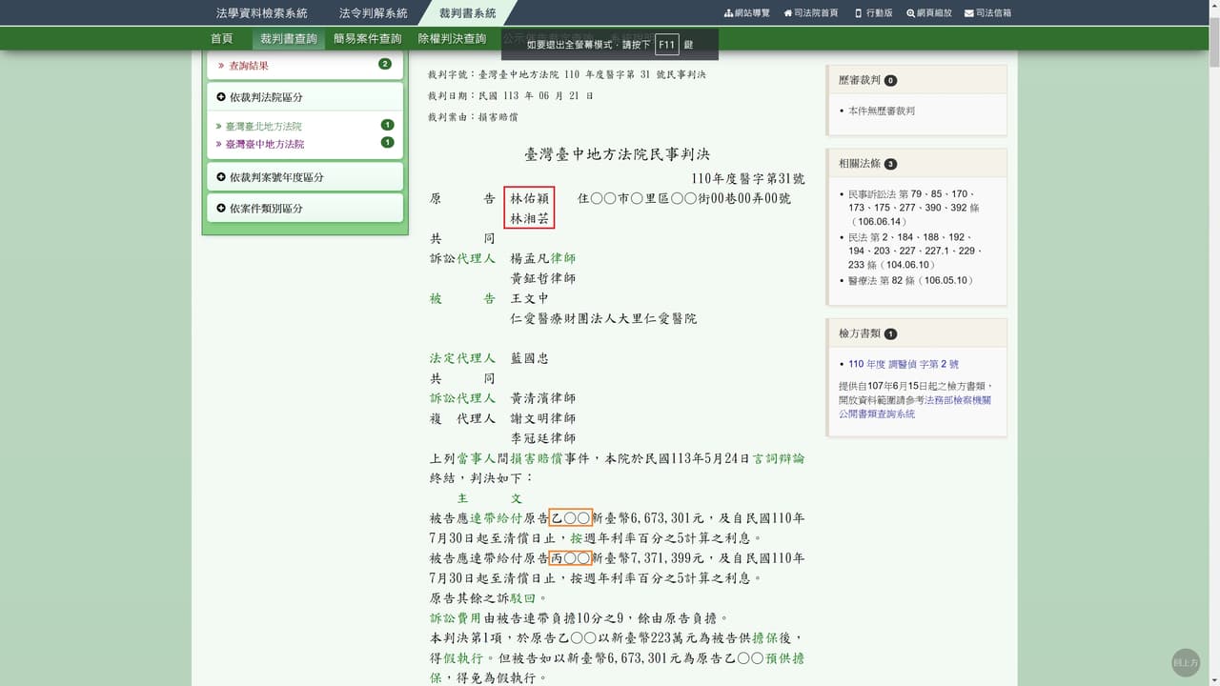Switch to the 除權判決查詢 tab
Screen dimensions: 1220x686
[452, 39]
